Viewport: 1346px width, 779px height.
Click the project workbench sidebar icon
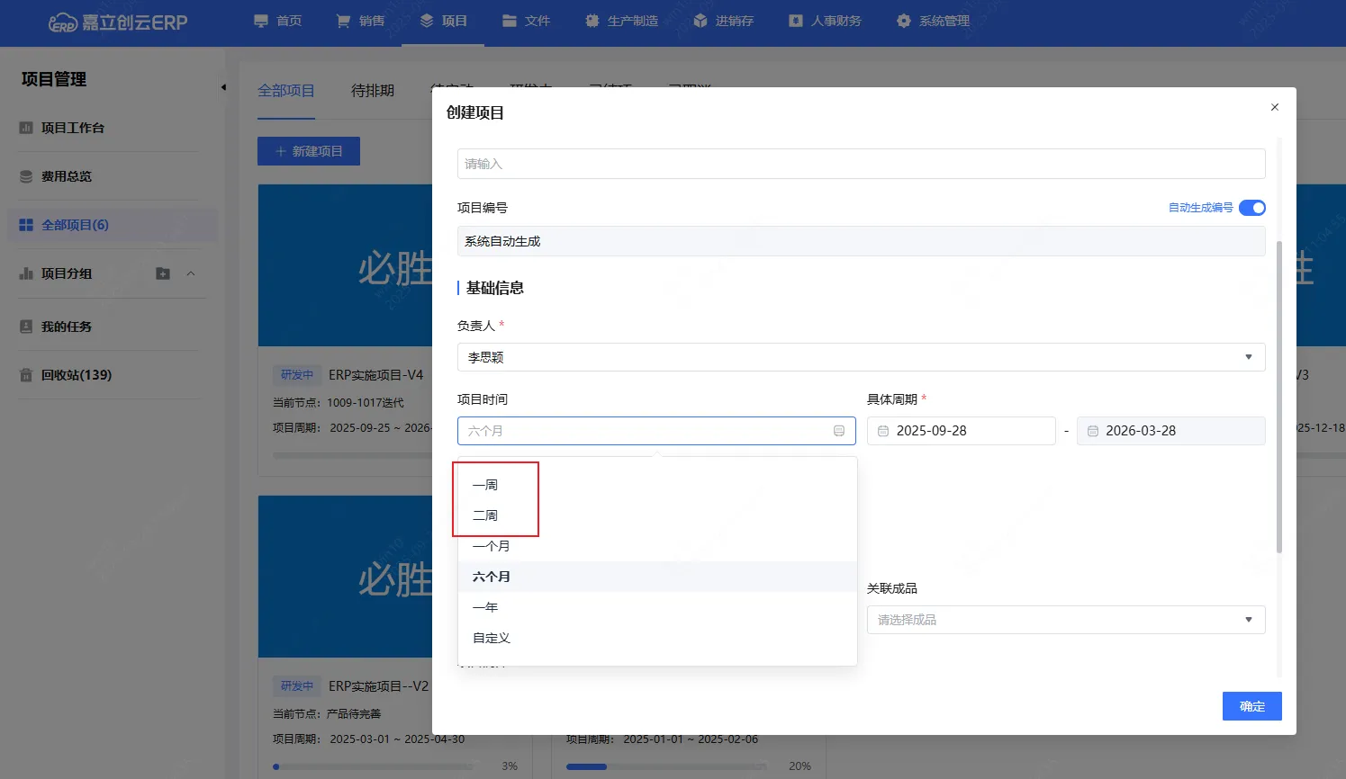[x=26, y=128]
